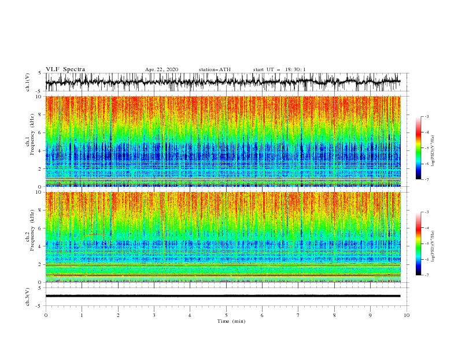The height and width of the screenshot is (354, 458).
Task: Click the 'ch.3(V)' waveform axis label
Action: tap(28, 297)
